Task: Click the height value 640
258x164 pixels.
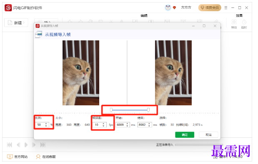Action: coord(87,125)
